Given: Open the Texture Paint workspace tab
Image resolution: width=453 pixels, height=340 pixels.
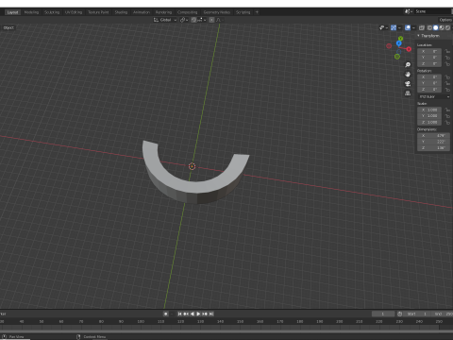Looking at the screenshot, I should pyautogui.click(x=98, y=12).
